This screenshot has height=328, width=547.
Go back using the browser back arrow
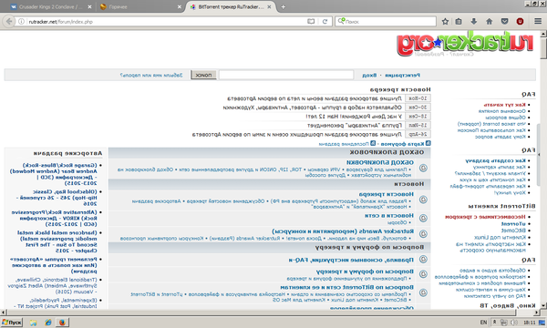click(9, 21)
